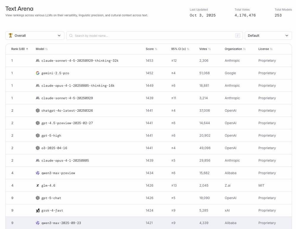The width and height of the screenshot is (296, 229).
Task: Toggle sorting by Score column
Action: (152, 49)
